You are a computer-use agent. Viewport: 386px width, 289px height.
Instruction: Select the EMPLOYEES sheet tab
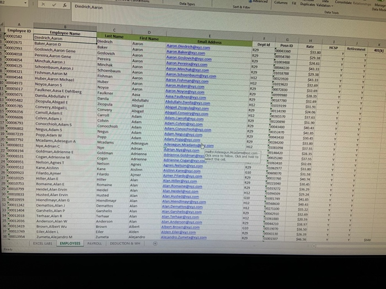[70, 243]
